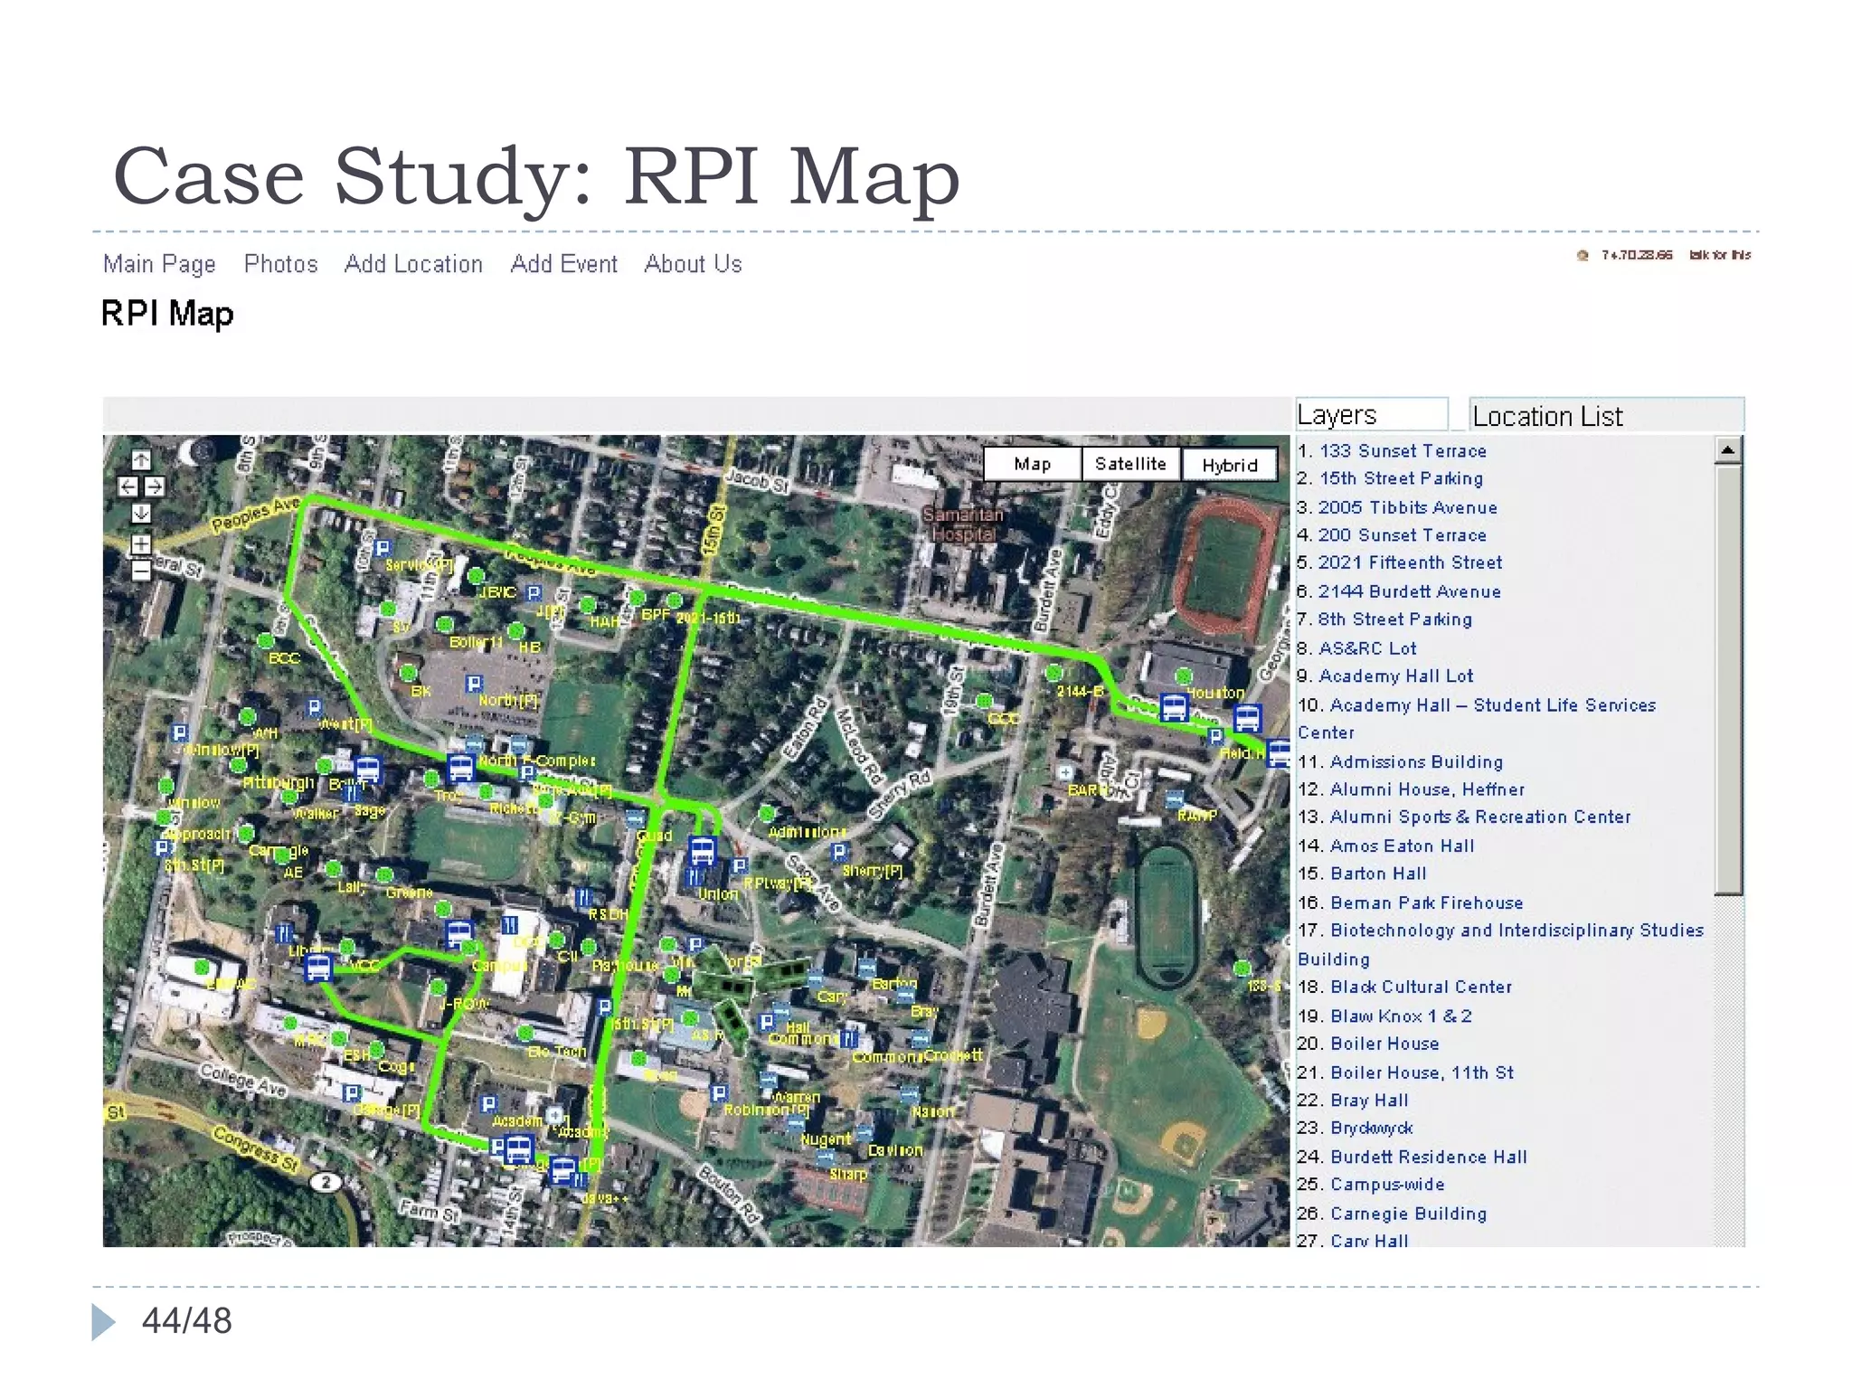
Task: Click the map pan down arrow
Action: point(141,514)
